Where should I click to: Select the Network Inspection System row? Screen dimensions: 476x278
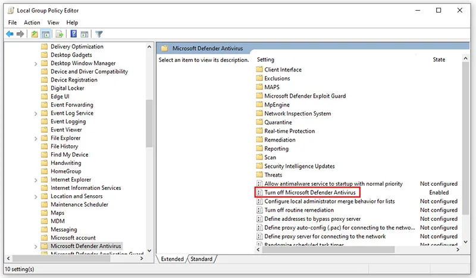click(297, 113)
